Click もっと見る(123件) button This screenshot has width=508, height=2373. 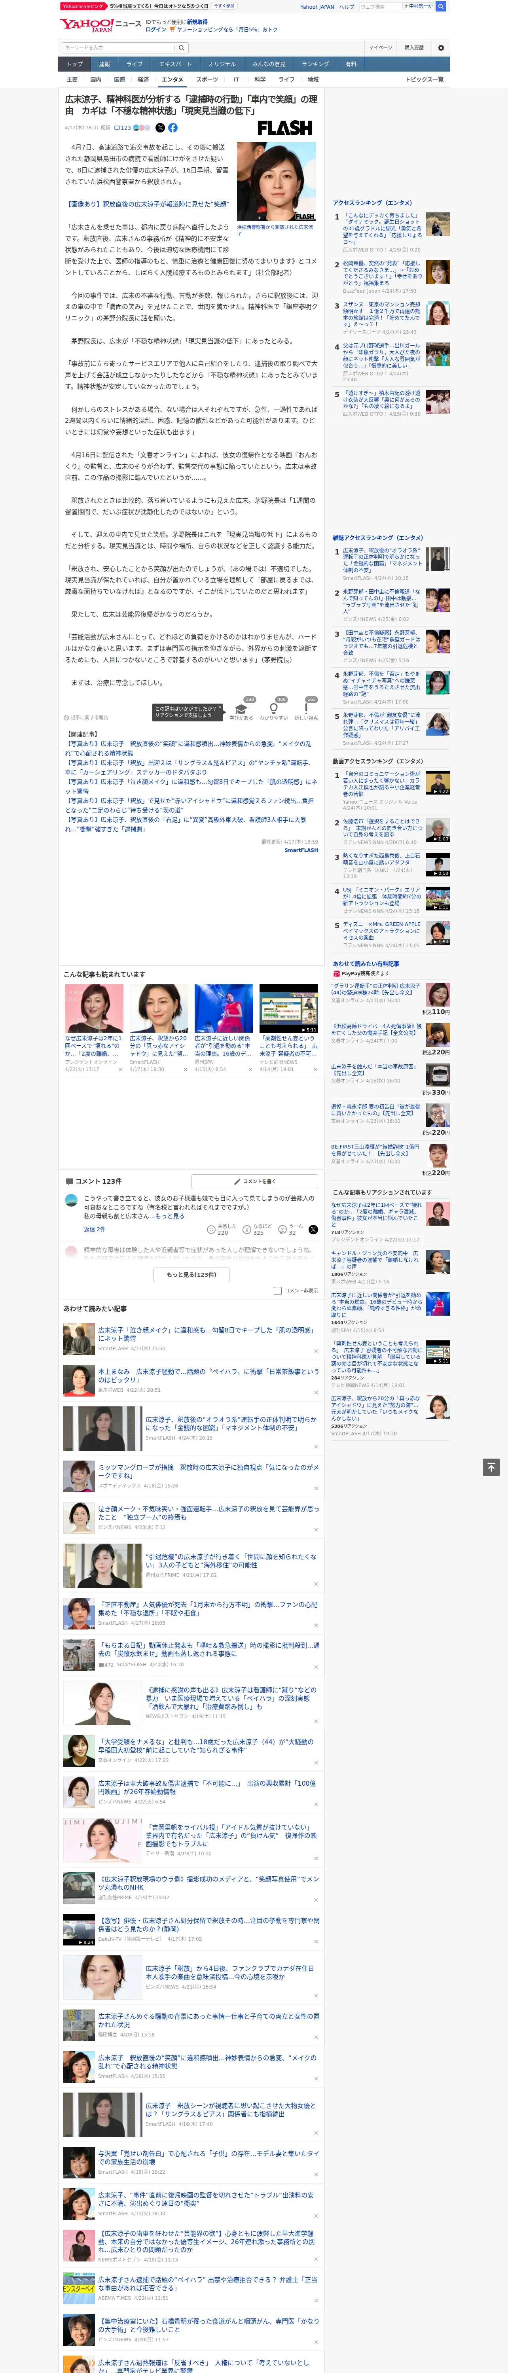coord(192,1275)
